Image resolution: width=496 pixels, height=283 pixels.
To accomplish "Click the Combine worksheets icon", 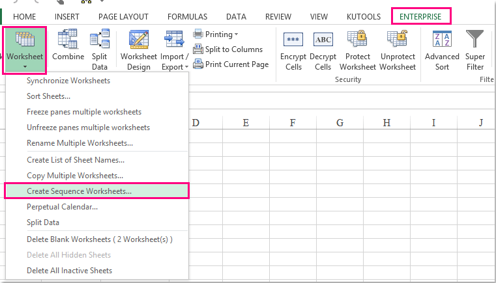I will pos(68,41).
